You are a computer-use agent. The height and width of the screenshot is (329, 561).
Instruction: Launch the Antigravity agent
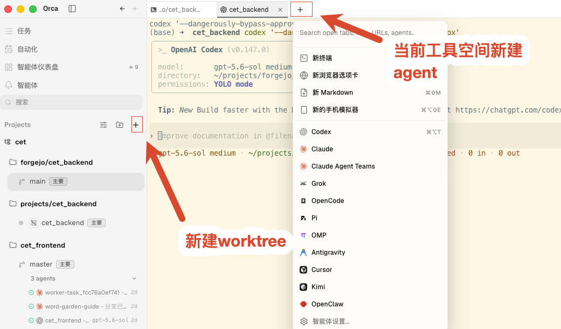370,253
